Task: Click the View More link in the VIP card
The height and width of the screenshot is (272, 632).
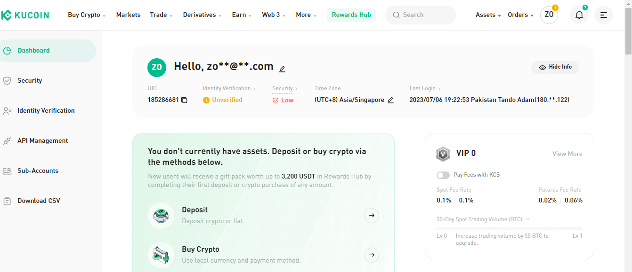Action: 567,154
